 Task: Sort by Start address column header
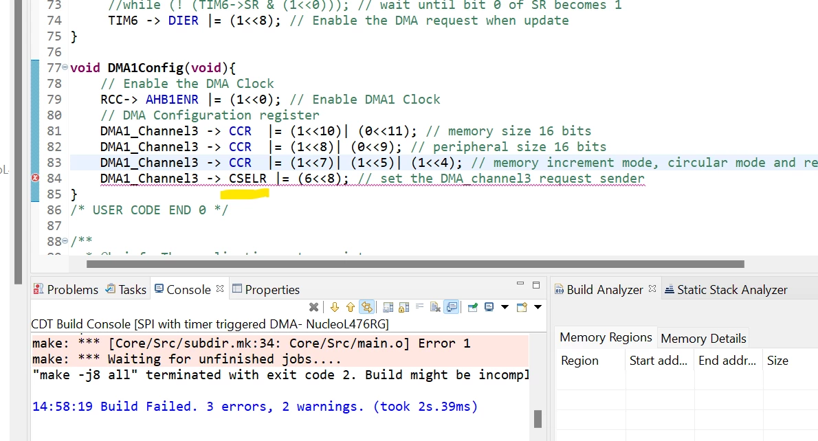pyautogui.click(x=659, y=360)
